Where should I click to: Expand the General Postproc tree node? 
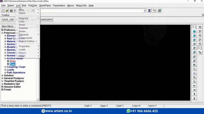(x=2, y=78)
